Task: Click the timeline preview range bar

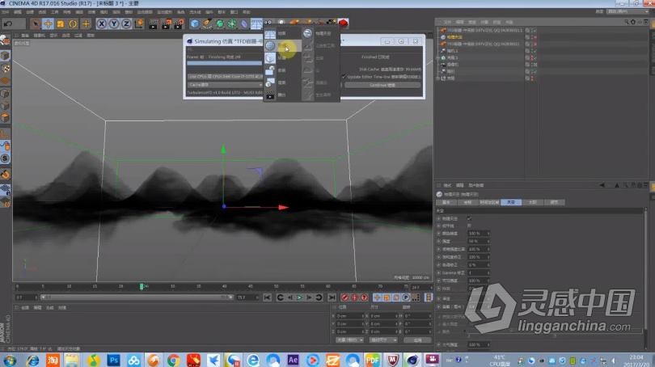Action: tap(137, 297)
